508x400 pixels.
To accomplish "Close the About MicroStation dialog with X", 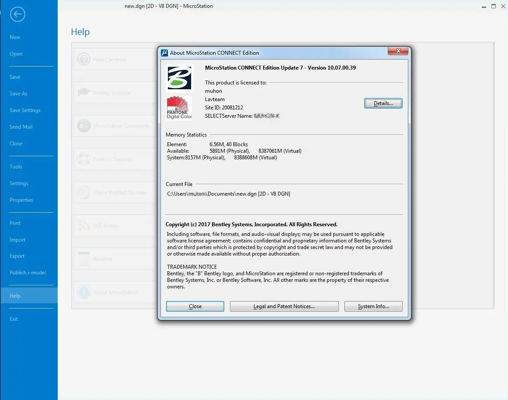I will (x=398, y=51).
